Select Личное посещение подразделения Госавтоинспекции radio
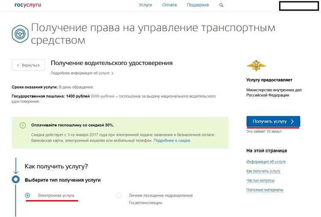The width and height of the screenshot is (321, 217). pos(119,196)
